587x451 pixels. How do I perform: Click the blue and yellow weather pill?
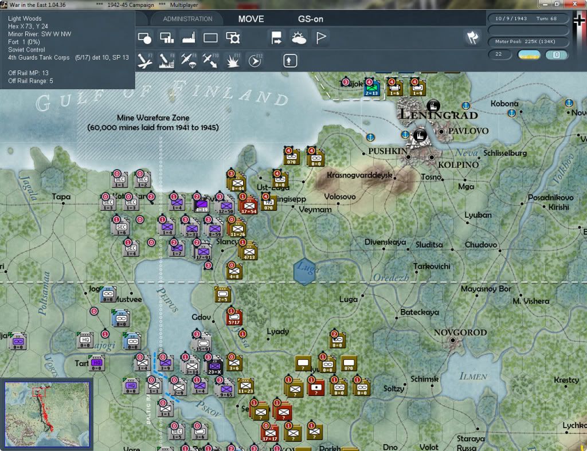point(529,54)
